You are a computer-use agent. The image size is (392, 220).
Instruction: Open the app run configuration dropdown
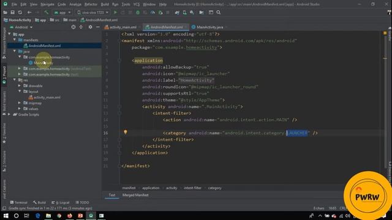[x=62, y=12]
